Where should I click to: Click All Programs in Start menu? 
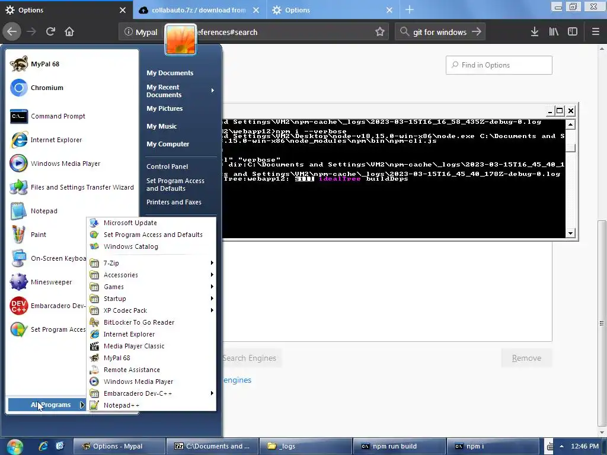(46, 405)
